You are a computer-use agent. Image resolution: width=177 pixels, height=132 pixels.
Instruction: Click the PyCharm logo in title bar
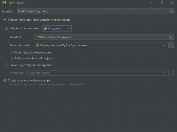(x=4, y=3)
